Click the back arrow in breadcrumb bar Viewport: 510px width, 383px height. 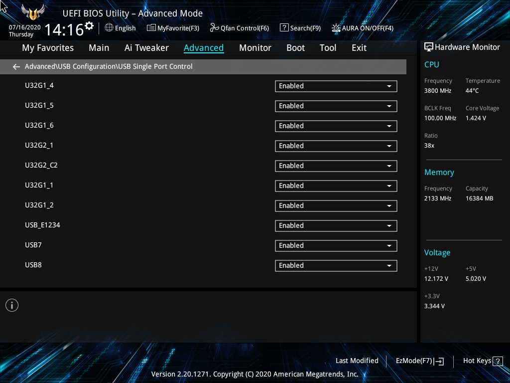click(x=16, y=67)
